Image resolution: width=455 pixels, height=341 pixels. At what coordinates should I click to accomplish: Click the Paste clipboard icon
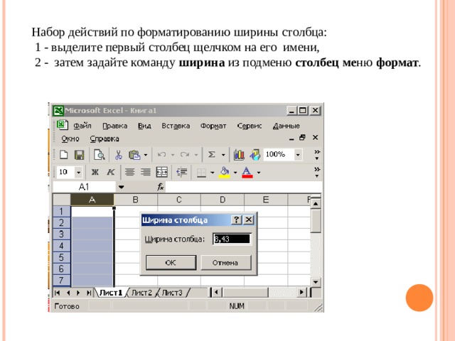pyautogui.click(x=134, y=155)
